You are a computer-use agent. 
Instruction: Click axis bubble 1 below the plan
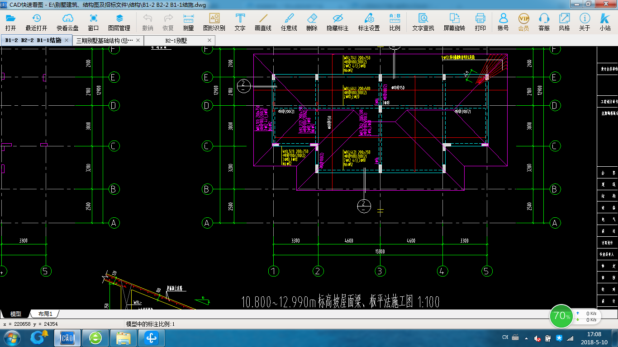(x=273, y=271)
